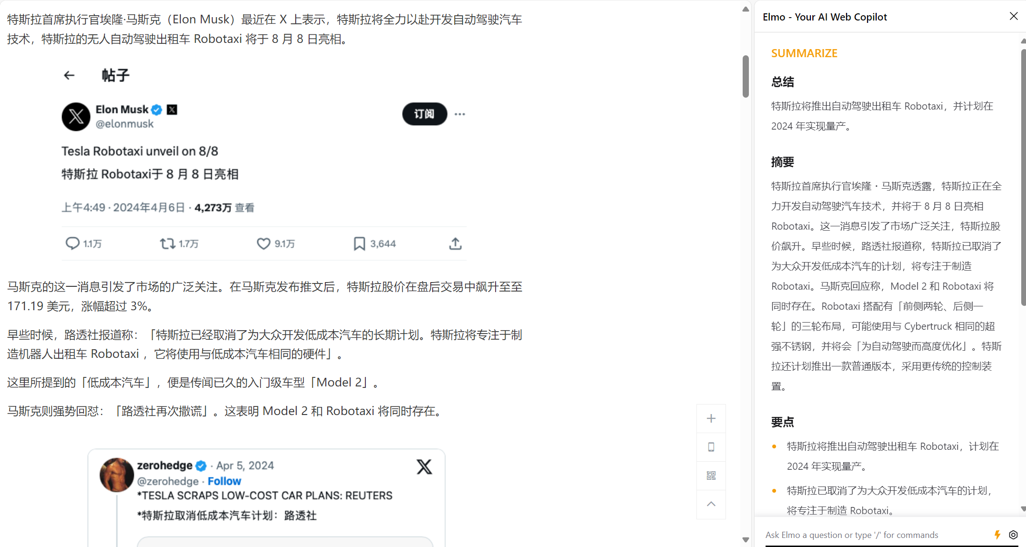Click the text '*TESLA SCRAPS LOW-COST CAR PLANS: REUTERS'

[x=265, y=496]
